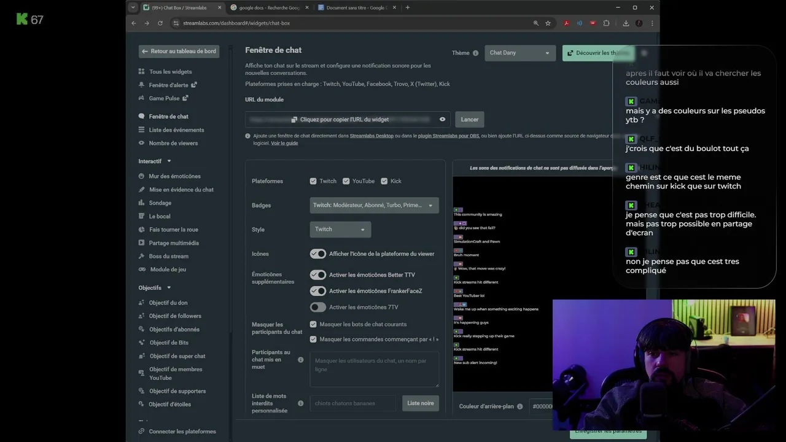This screenshot has height=442, width=786.
Task: Uncheck Masquer les commandes commençant par !
Action: [313, 339]
